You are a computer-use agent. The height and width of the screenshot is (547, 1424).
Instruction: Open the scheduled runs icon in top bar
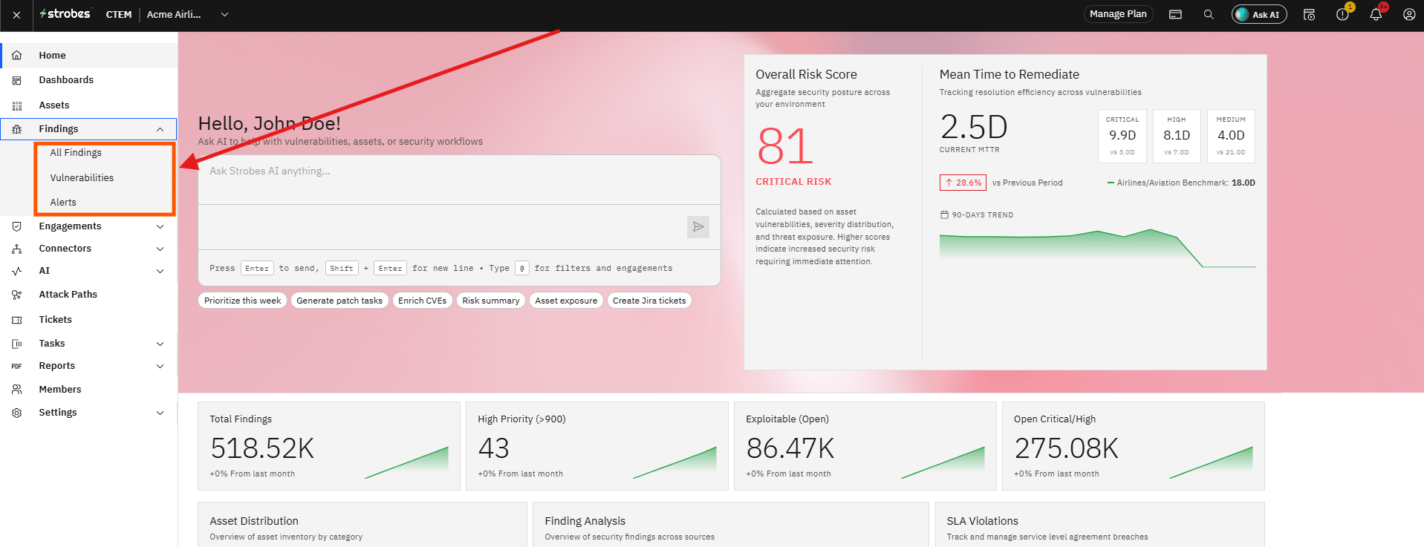1309,14
